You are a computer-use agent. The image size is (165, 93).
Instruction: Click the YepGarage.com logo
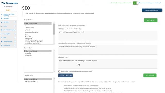pos(9,3)
